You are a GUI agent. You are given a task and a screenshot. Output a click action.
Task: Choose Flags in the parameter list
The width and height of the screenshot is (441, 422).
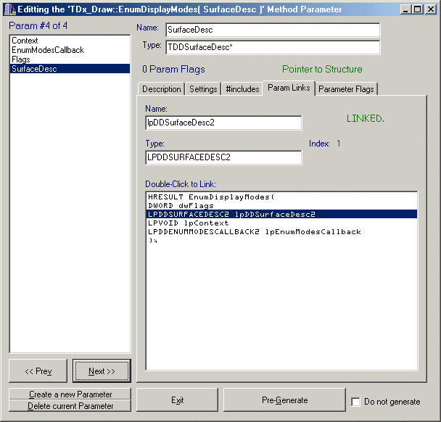click(x=21, y=59)
